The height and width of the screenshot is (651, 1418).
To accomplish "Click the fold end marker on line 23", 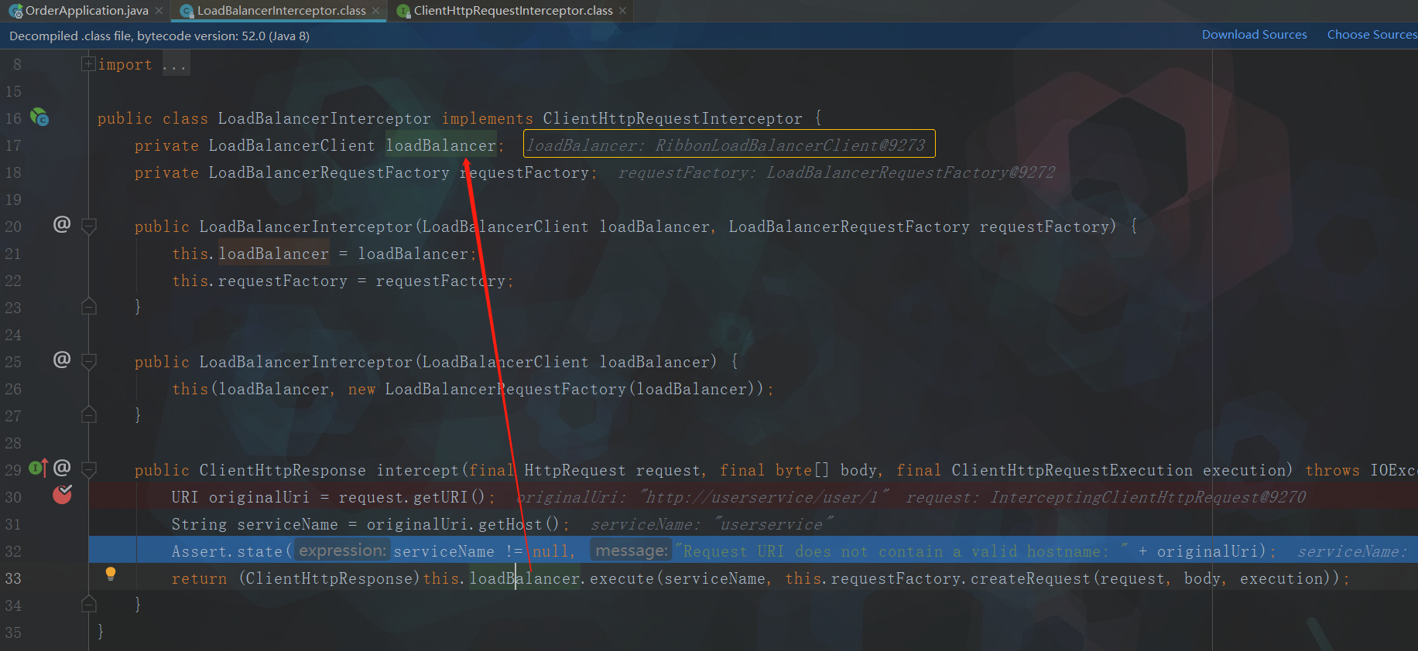I will 89,307.
